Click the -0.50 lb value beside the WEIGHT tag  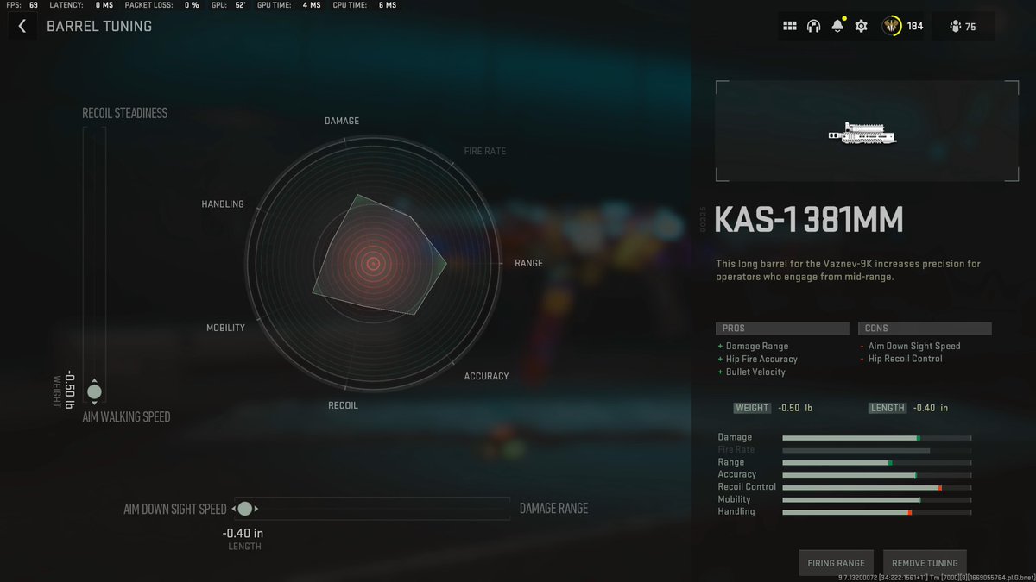click(795, 408)
